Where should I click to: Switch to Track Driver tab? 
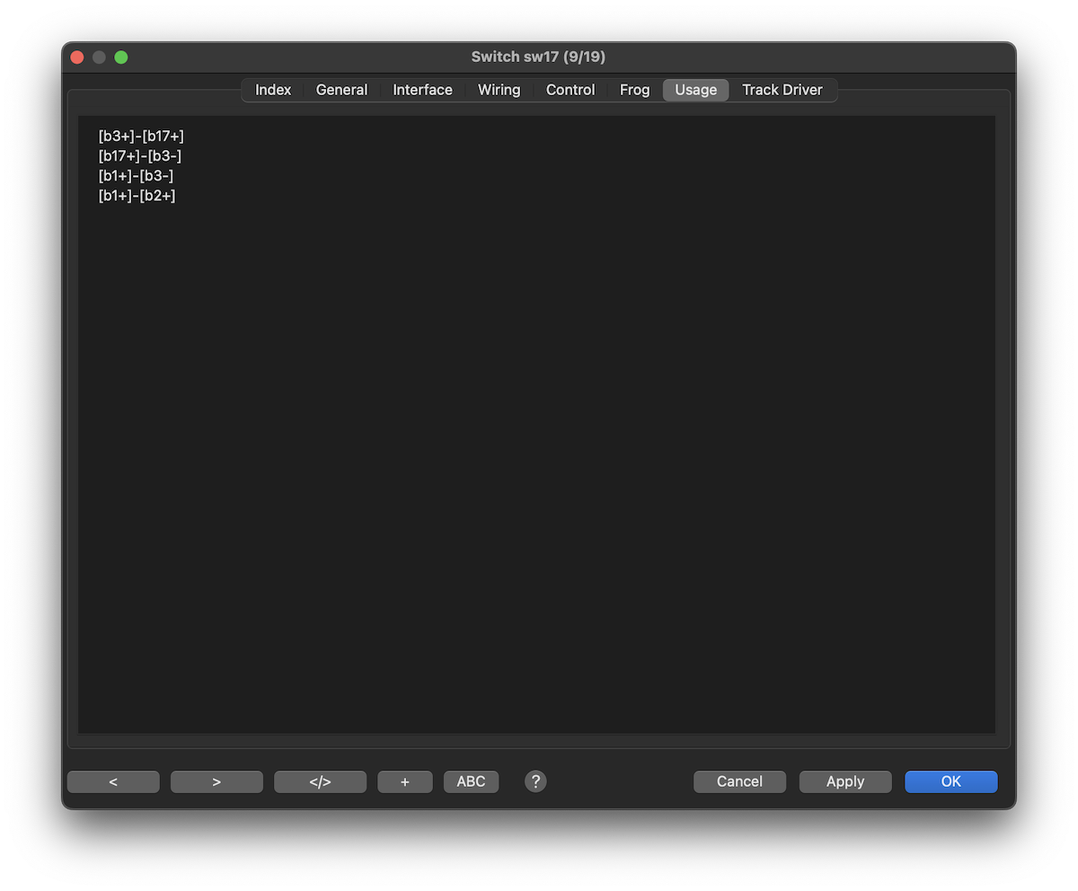click(782, 90)
